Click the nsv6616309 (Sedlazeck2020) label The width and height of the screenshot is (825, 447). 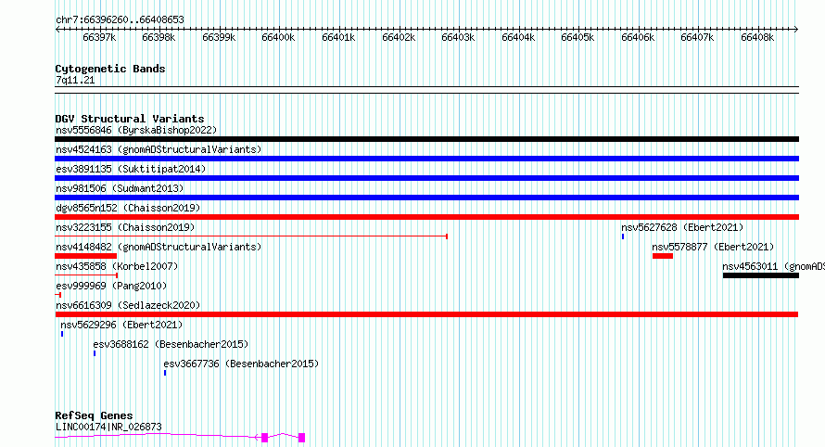click(128, 305)
